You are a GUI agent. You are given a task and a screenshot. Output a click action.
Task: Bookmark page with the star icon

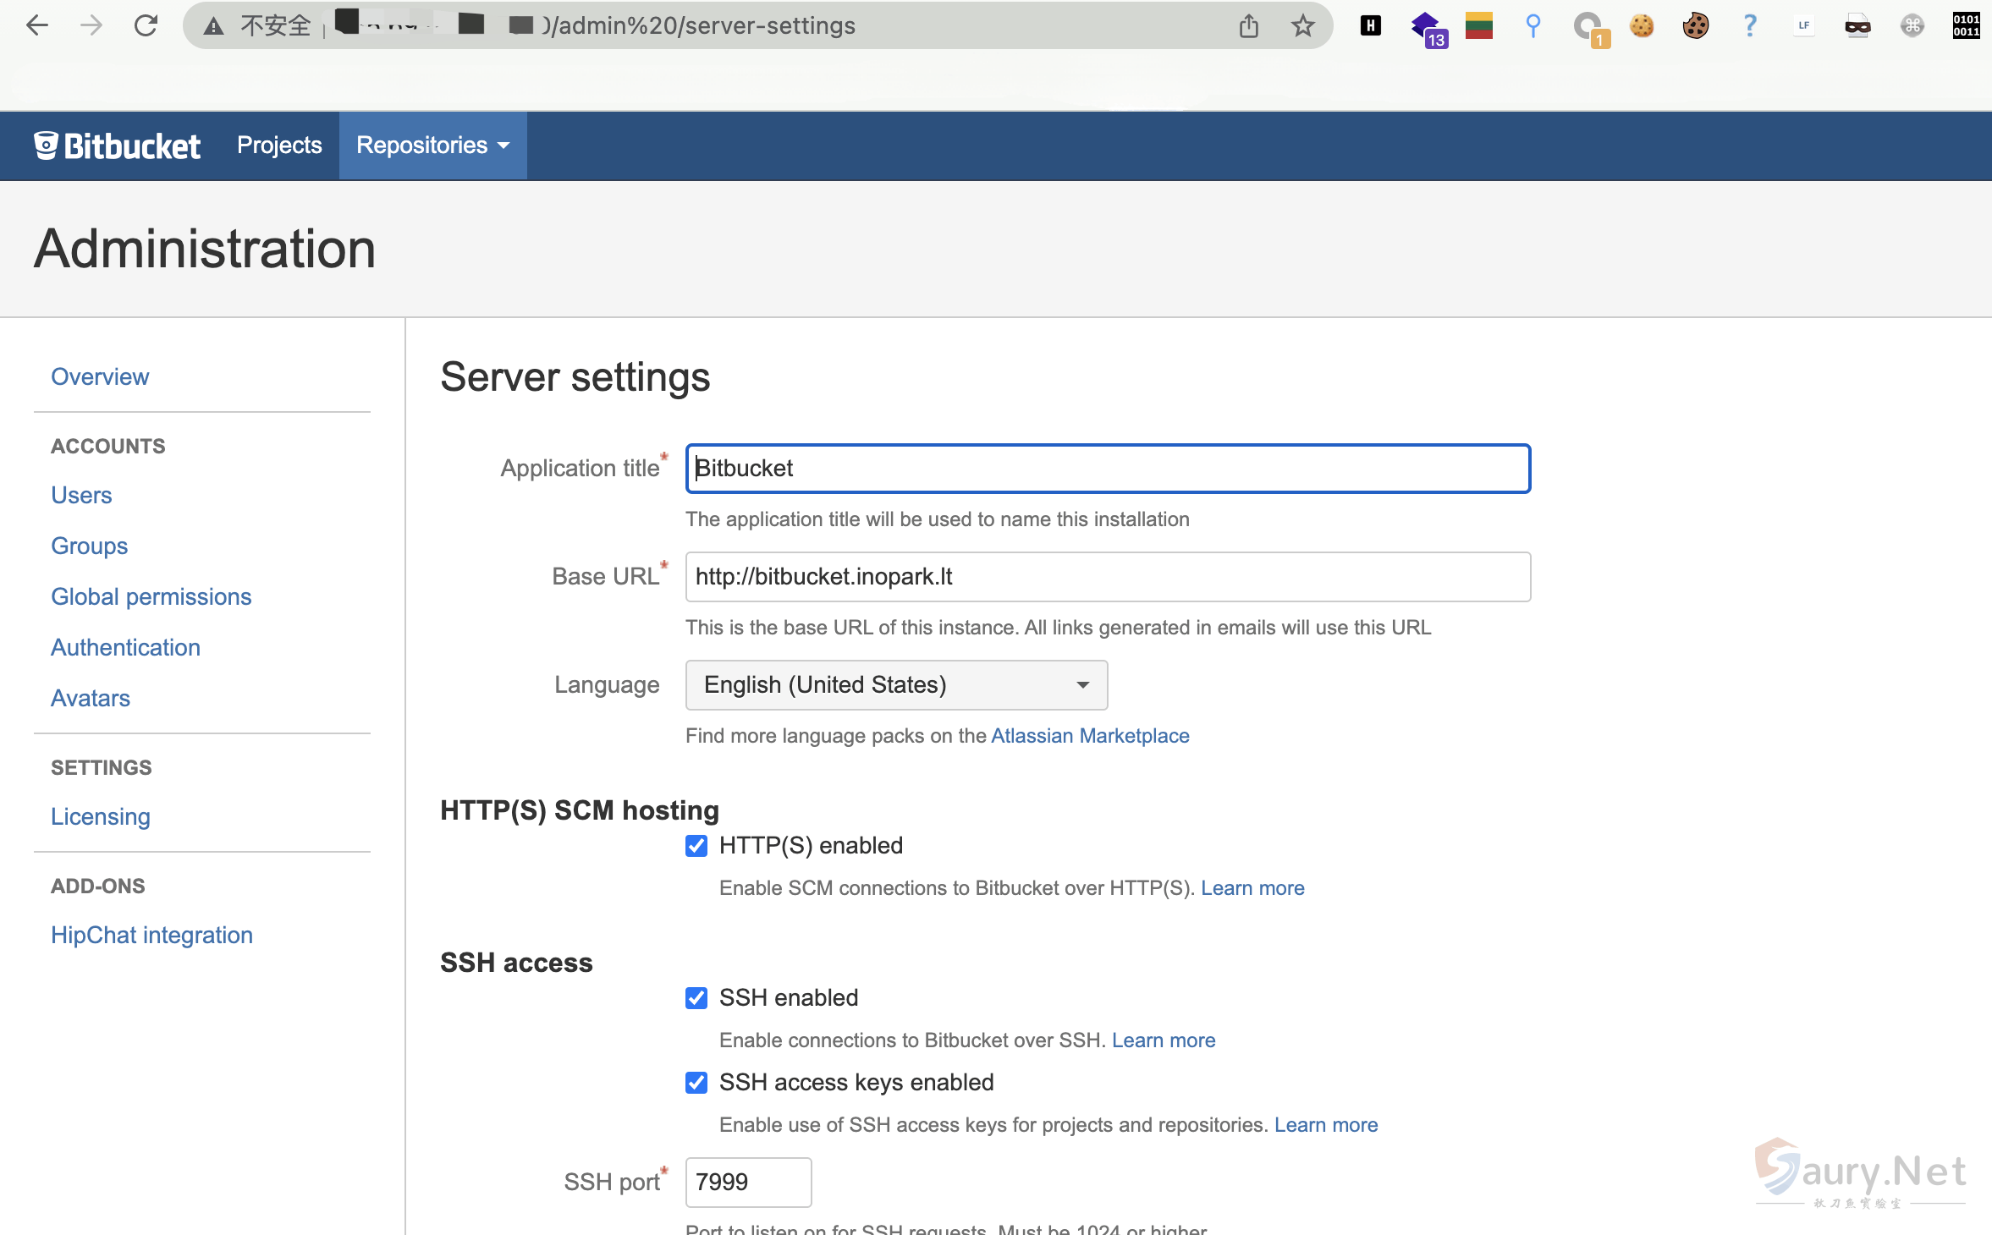1303,25
